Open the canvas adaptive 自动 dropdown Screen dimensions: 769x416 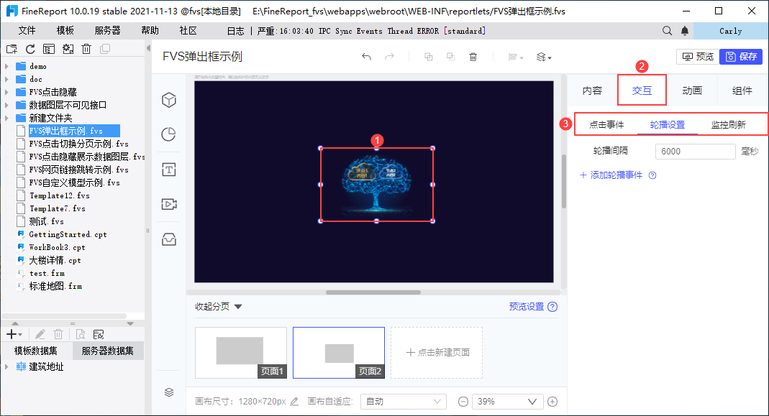[403, 402]
